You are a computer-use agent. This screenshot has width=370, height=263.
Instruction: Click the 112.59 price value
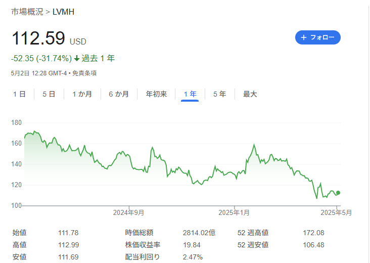point(38,38)
